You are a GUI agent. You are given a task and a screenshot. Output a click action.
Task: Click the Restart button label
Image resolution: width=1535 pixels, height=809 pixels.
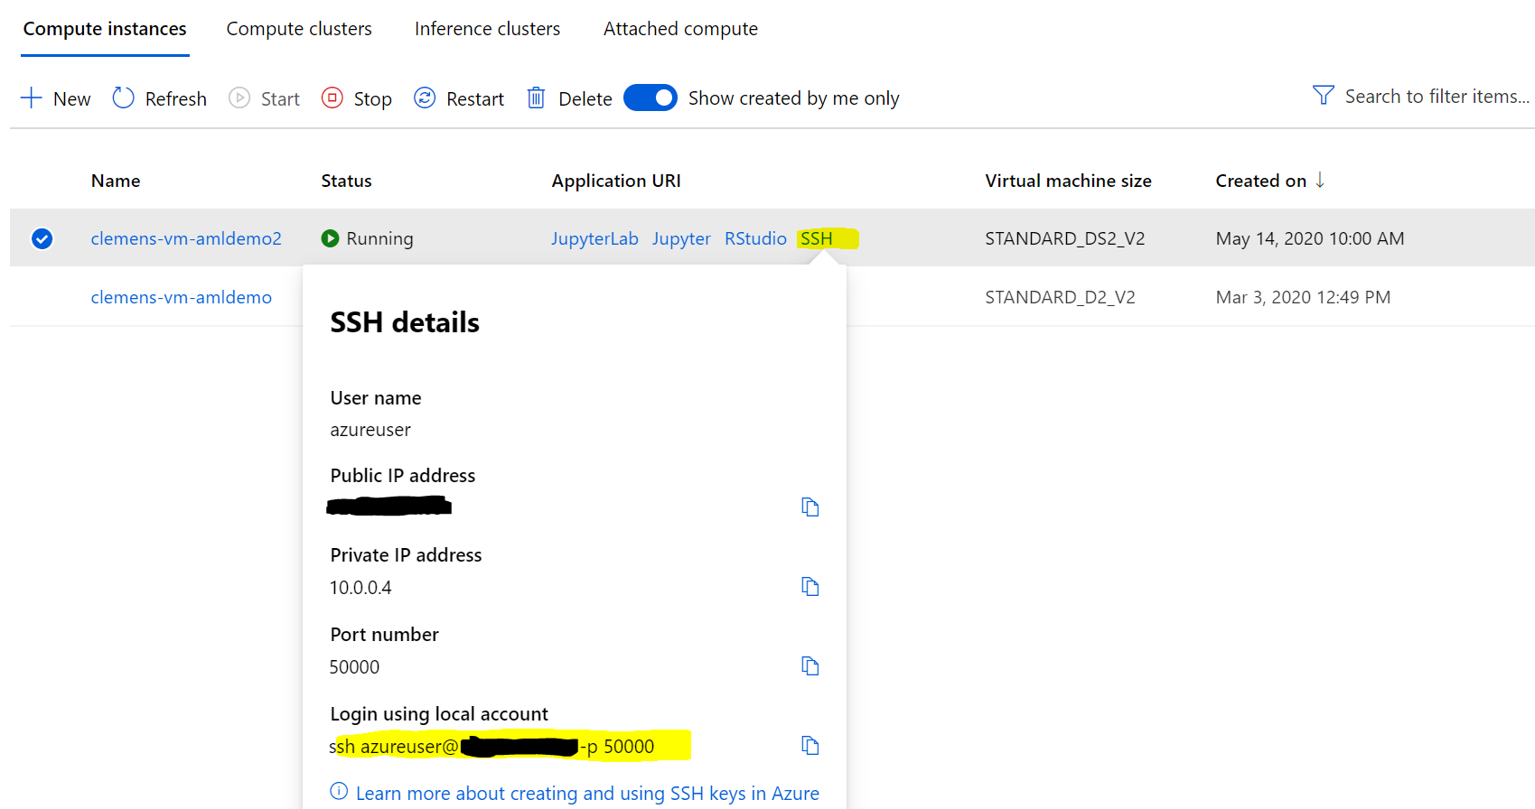coord(475,98)
